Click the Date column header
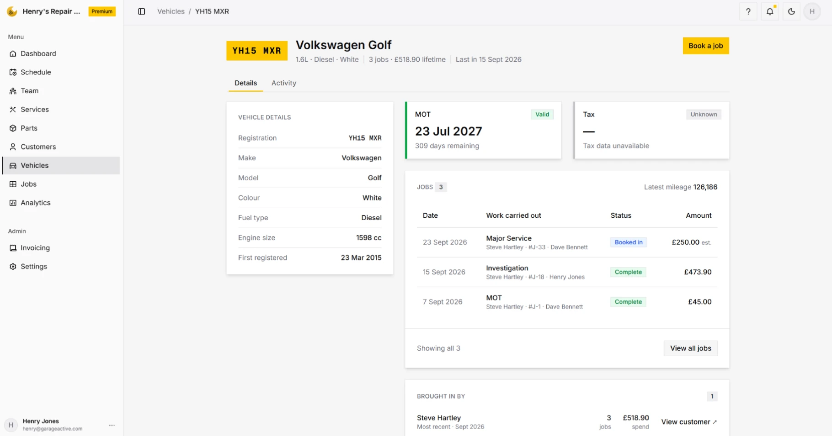The image size is (832, 436). coord(430,215)
